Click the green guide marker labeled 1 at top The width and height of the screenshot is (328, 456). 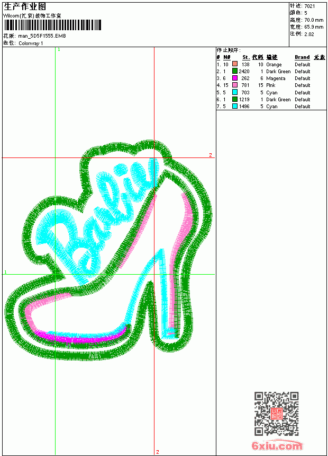[59, 50]
